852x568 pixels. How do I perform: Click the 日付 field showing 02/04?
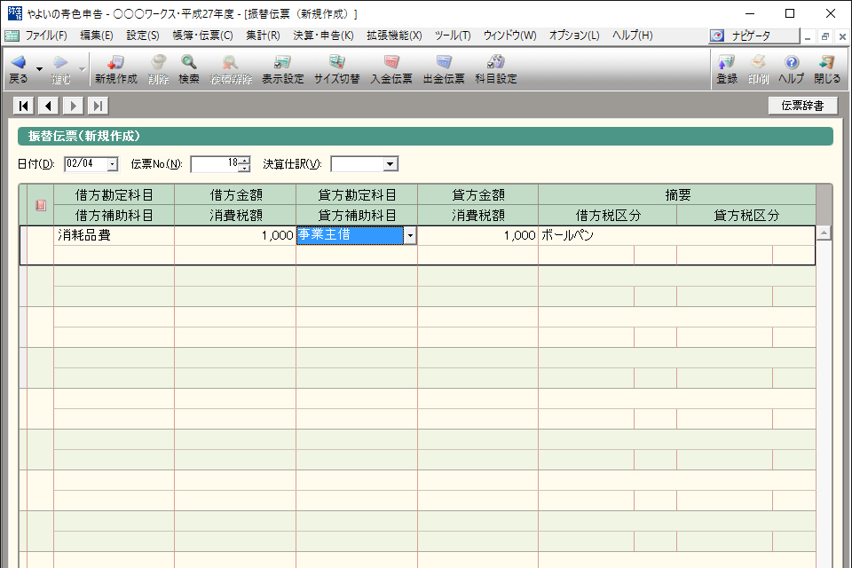(x=86, y=164)
